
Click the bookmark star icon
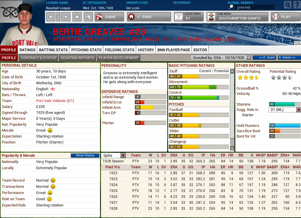pos(77,17)
